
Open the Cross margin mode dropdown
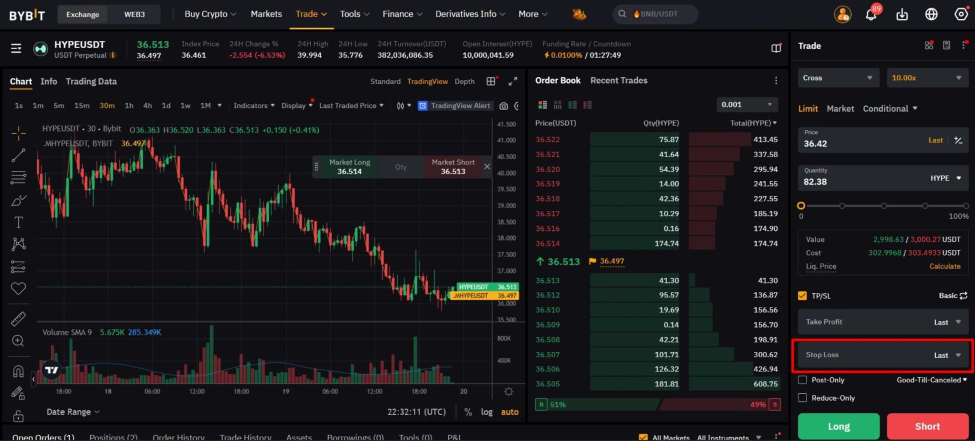(837, 78)
